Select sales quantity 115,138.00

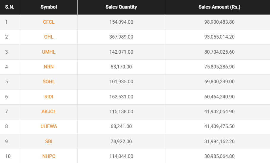tap(121, 111)
